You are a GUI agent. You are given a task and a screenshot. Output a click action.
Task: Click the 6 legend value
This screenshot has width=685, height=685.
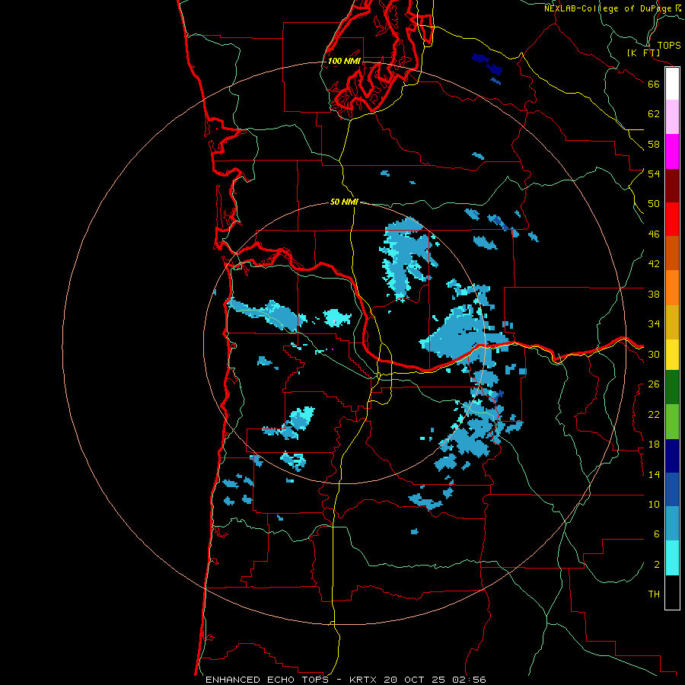pos(657,534)
